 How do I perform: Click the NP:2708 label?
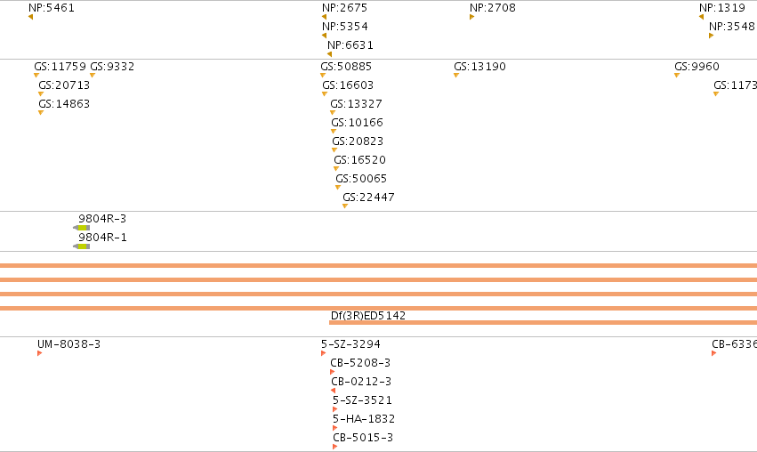pos(493,8)
